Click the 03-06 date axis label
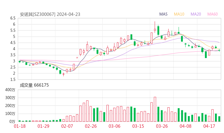The image size is (224, 133). coord(114,126)
